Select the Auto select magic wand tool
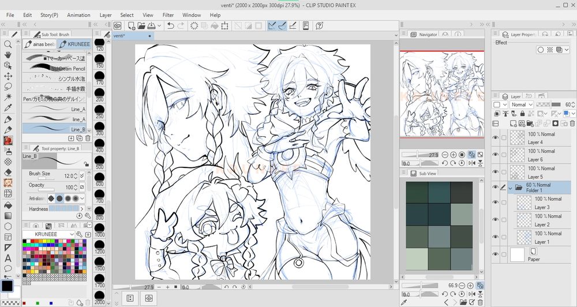This screenshot has width=577, height=307. (8, 97)
